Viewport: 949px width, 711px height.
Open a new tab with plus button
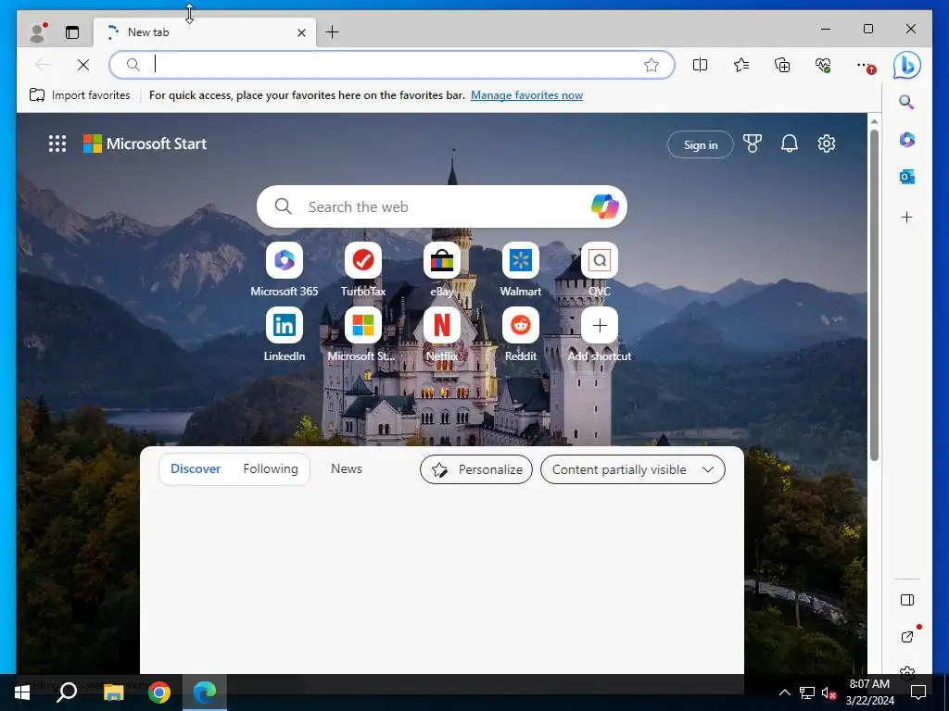(x=333, y=32)
